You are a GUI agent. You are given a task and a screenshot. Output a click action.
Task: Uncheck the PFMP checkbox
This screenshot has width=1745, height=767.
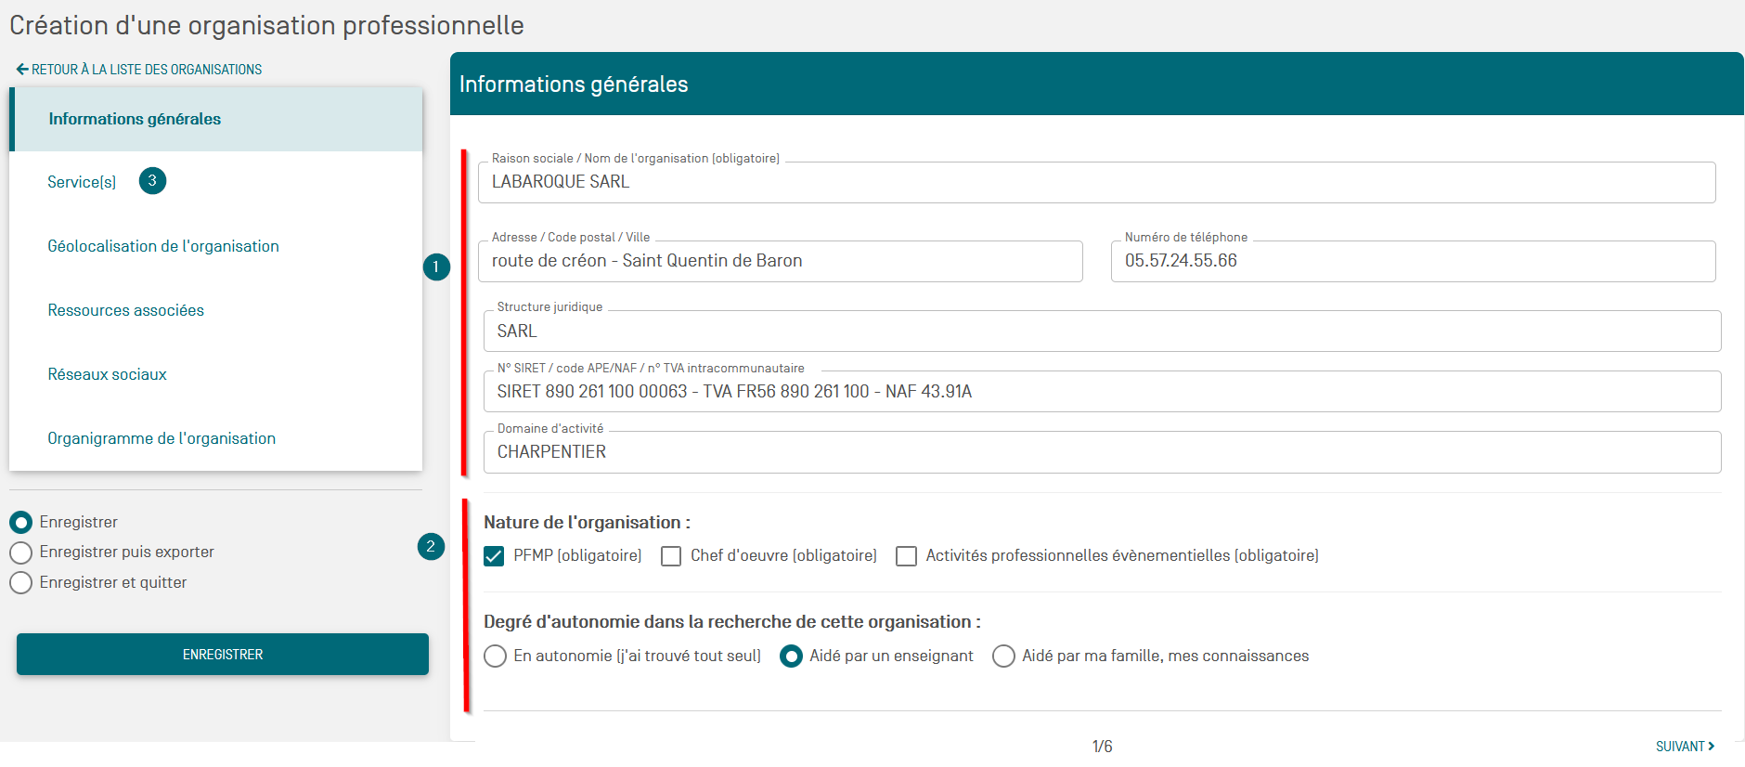495,556
